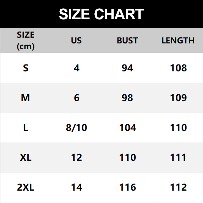The width and height of the screenshot is (203, 203).
Task: Select the LENGTH column header
Action: click(178, 40)
